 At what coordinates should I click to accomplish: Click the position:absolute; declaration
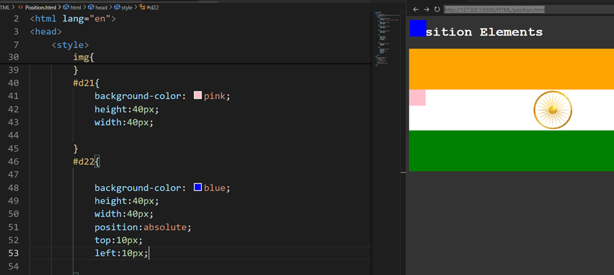[x=143, y=227]
